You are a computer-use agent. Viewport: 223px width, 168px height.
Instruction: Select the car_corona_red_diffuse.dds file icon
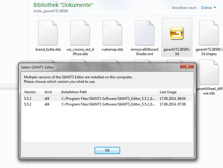[80, 33]
